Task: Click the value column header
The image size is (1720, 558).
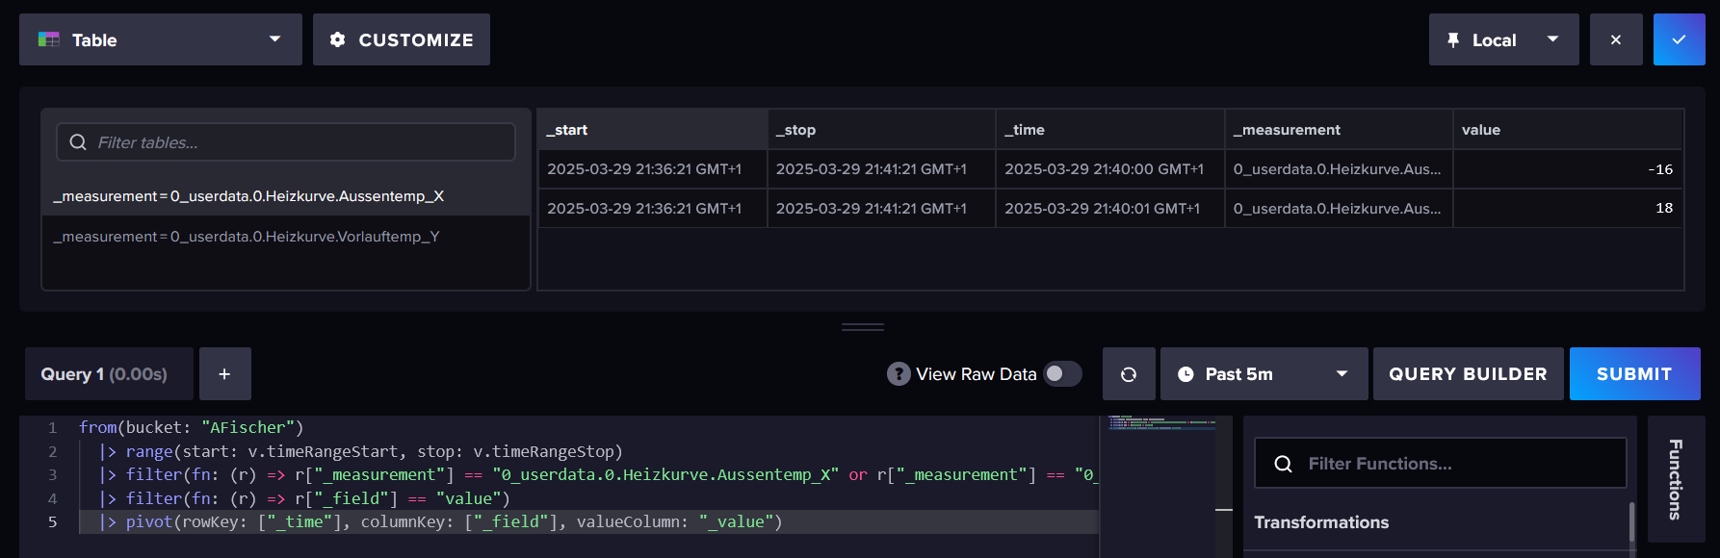Action: tap(1568, 129)
